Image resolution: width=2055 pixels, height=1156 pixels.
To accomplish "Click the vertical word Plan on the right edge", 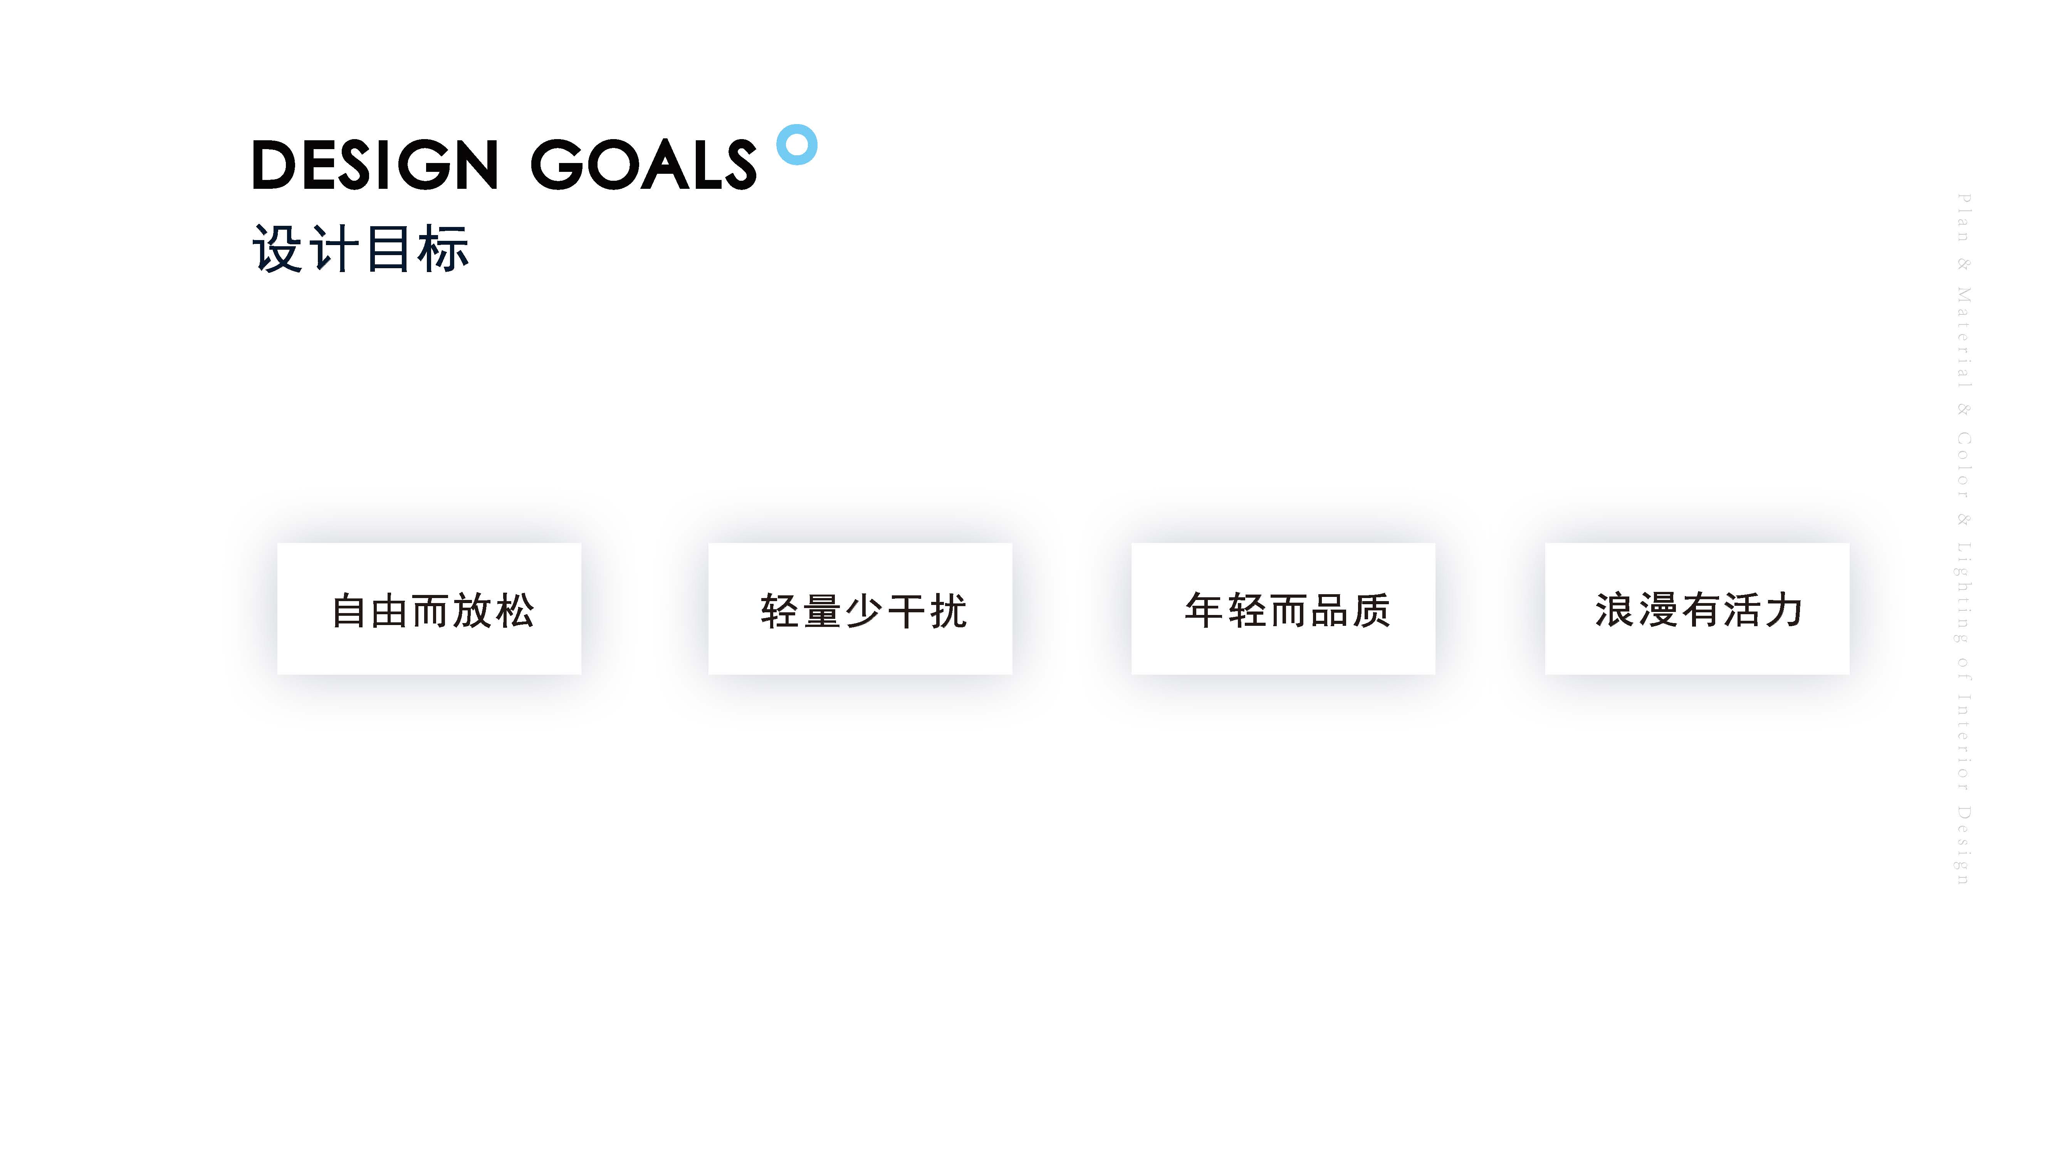I will [x=1963, y=217].
